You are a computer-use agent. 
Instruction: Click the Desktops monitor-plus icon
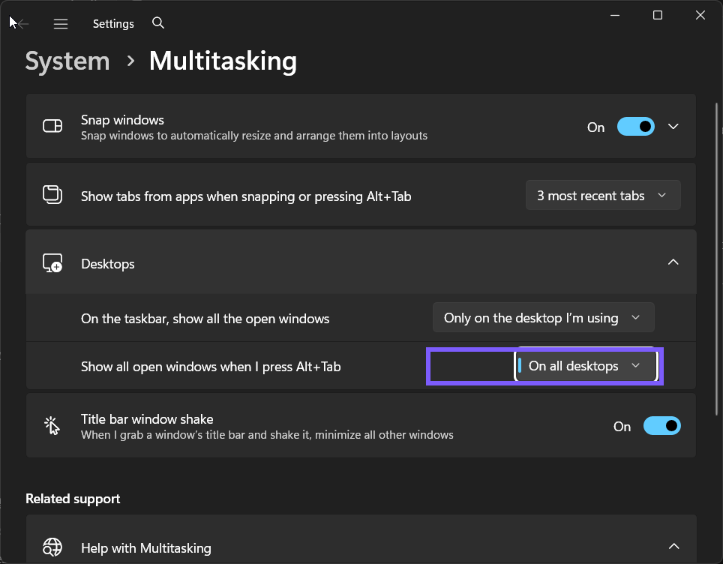52,262
